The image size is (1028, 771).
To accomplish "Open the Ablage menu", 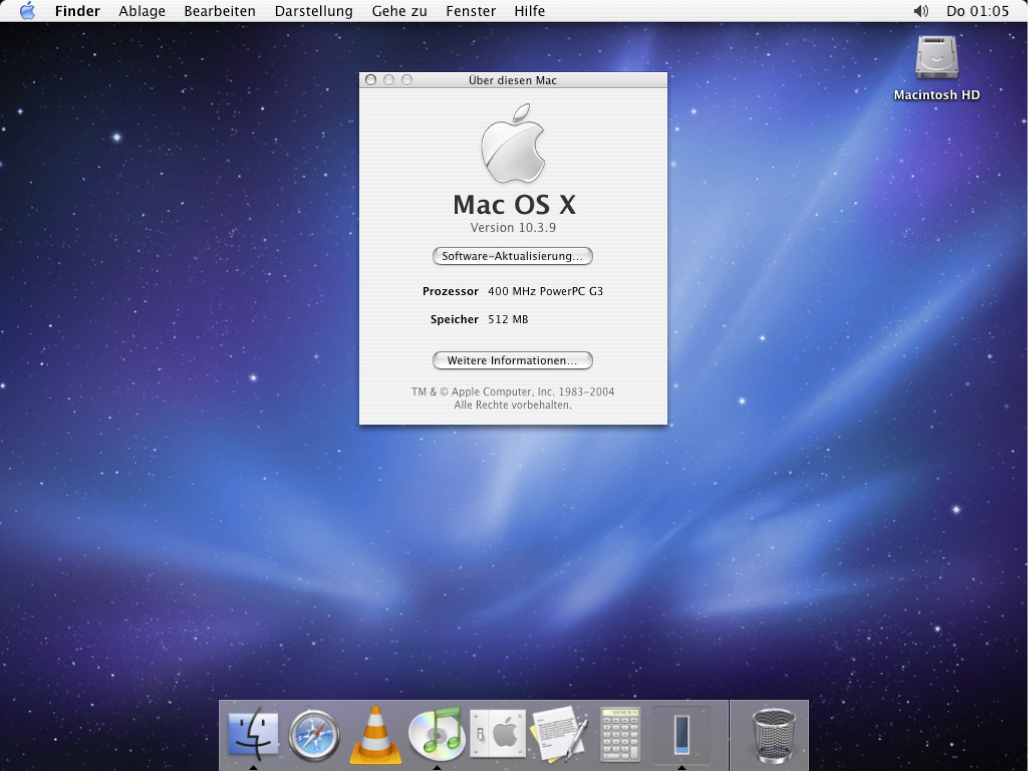I will click(142, 11).
